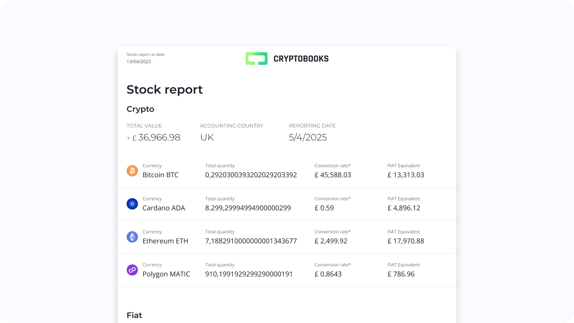This screenshot has height=323, width=574.
Task: Click the pound symbol before 36,966.98
Action: 134,137
